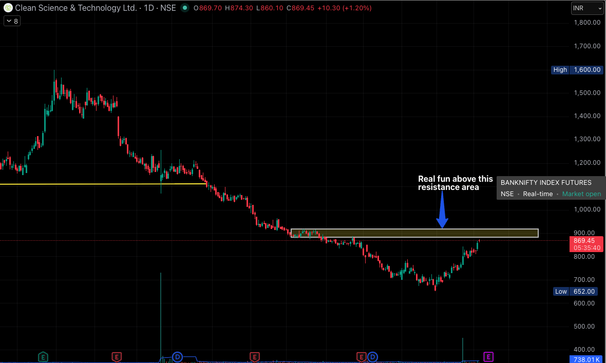Click the 800.00 price axis label
This screenshot has width=606, height=363.
click(x=584, y=257)
